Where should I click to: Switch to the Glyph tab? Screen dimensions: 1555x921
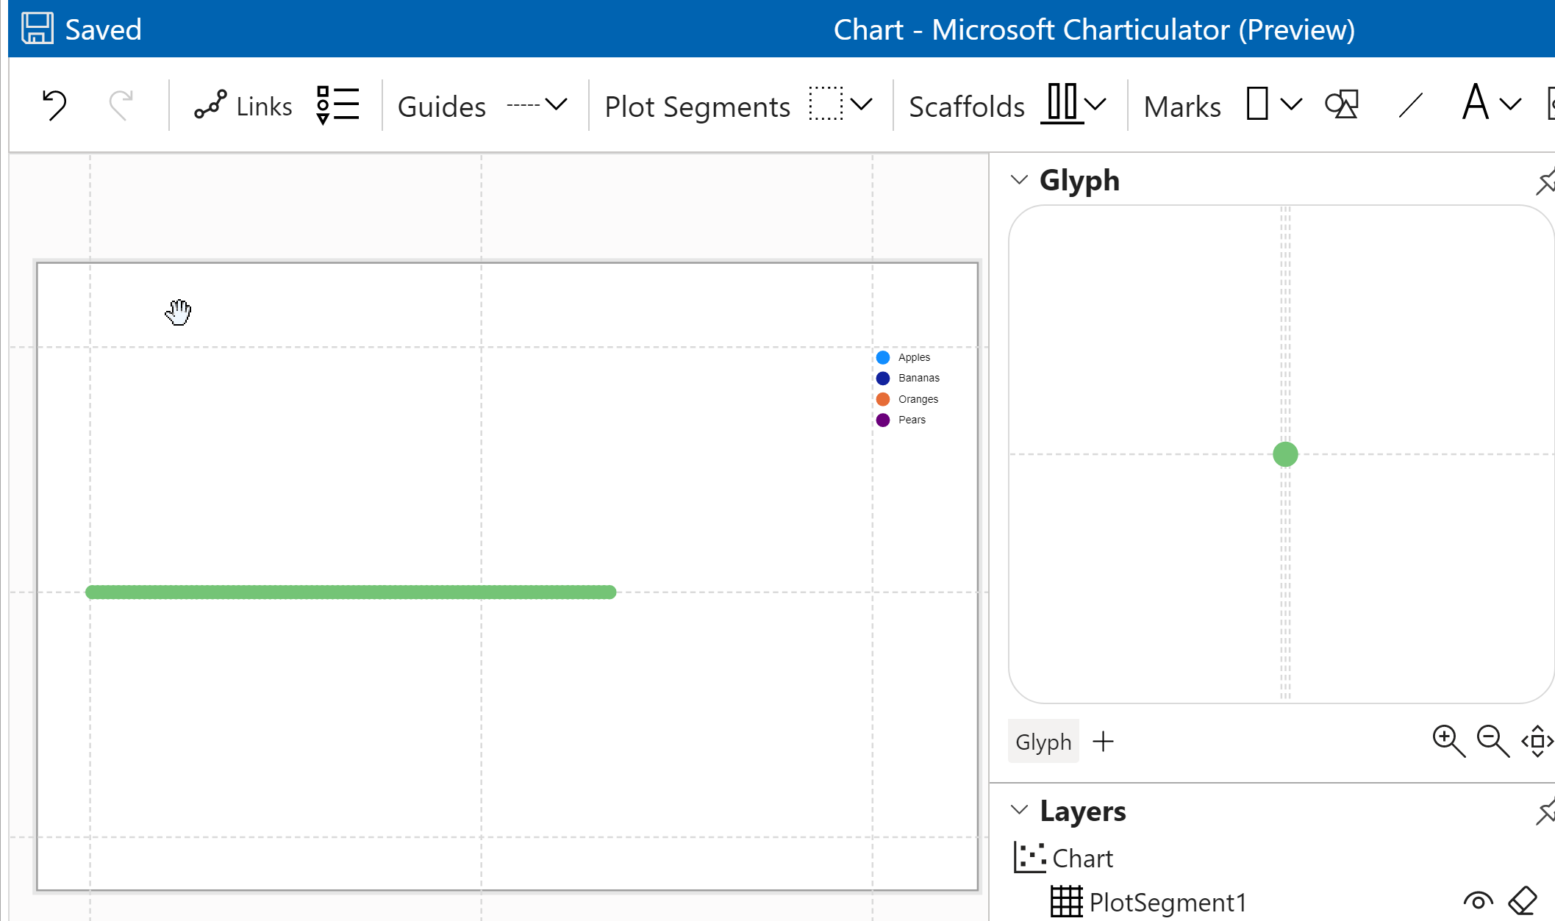[x=1043, y=741]
